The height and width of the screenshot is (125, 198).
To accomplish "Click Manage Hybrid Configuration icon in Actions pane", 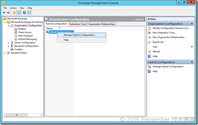I will pyautogui.click(x=149, y=67).
